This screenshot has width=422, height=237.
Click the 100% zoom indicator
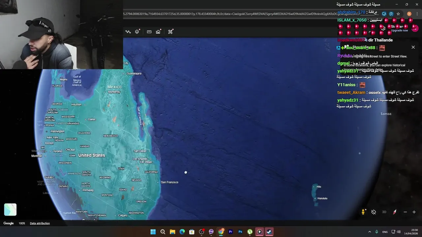click(x=22, y=223)
